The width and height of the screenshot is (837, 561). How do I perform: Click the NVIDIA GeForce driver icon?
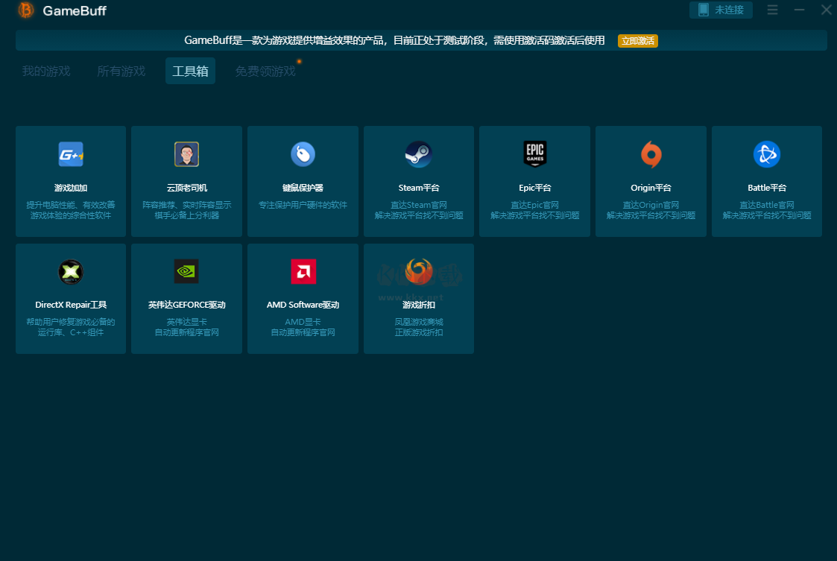(x=186, y=272)
